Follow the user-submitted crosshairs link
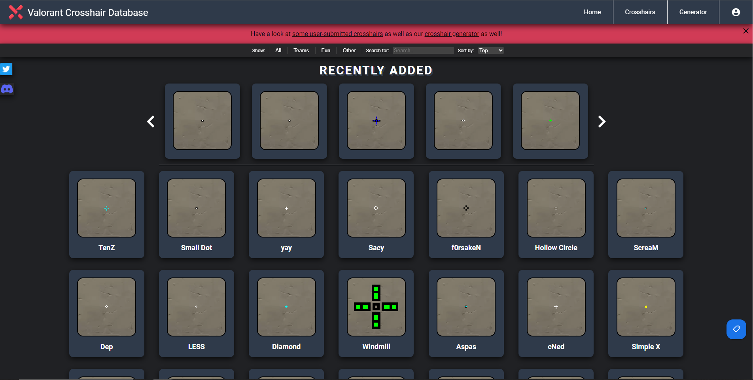This screenshot has width=753, height=380. click(x=337, y=34)
